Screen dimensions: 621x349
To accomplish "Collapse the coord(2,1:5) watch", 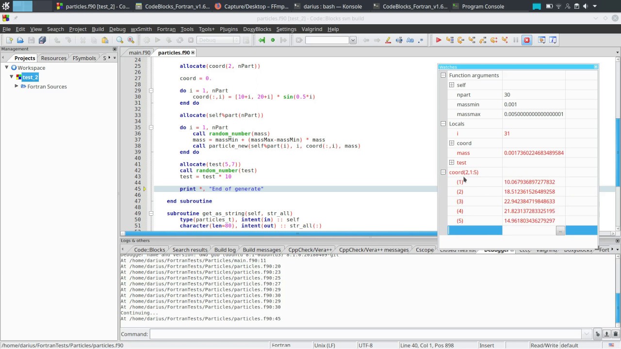I will [443, 172].
